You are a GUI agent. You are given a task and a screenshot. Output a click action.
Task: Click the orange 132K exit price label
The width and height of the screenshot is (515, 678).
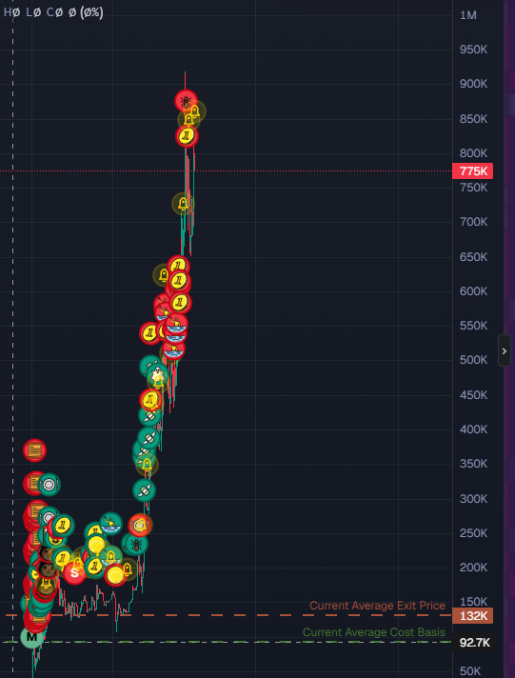click(x=472, y=615)
